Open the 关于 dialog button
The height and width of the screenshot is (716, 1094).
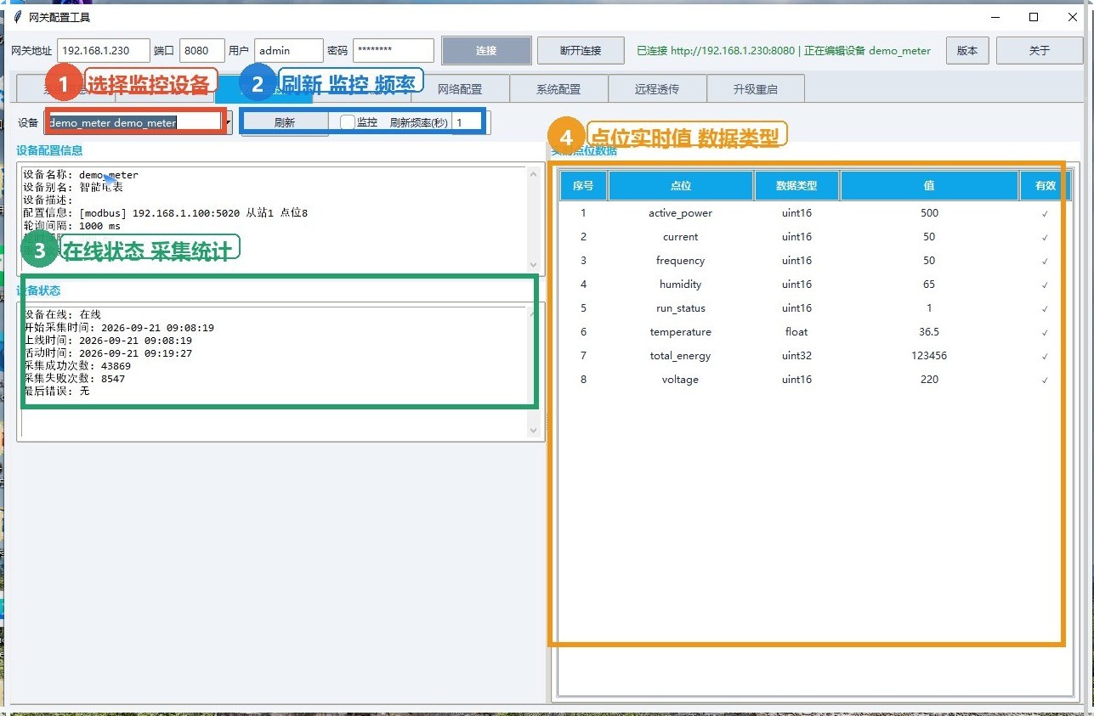point(1040,50)
